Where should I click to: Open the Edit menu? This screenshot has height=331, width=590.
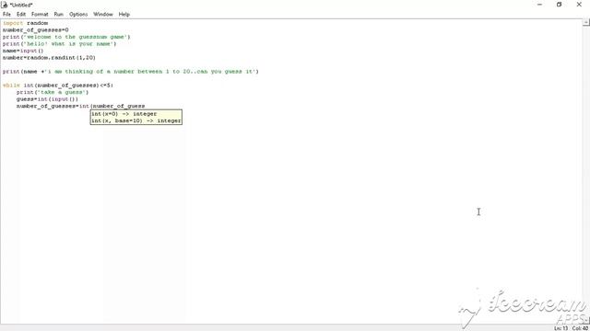[21, 15]
